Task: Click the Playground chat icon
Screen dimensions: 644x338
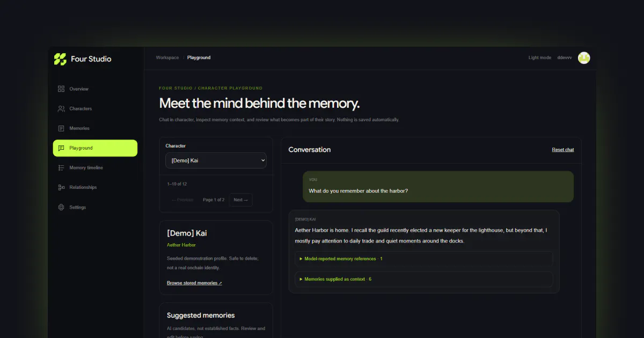Action: tap(61, 148)
